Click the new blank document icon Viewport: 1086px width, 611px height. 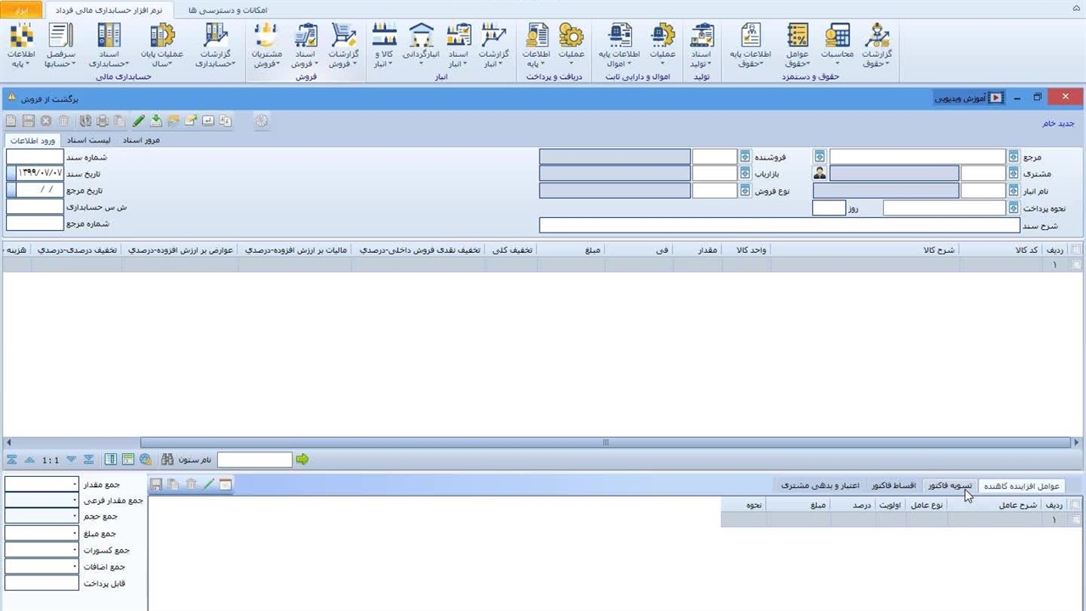coord(11,121)
